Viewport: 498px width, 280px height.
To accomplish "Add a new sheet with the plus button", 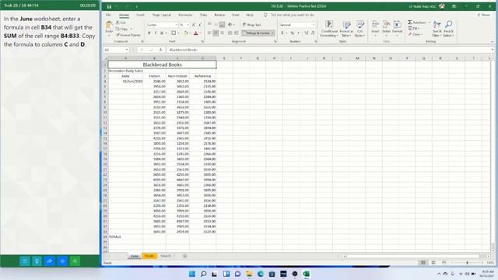I will pos(185,256).
